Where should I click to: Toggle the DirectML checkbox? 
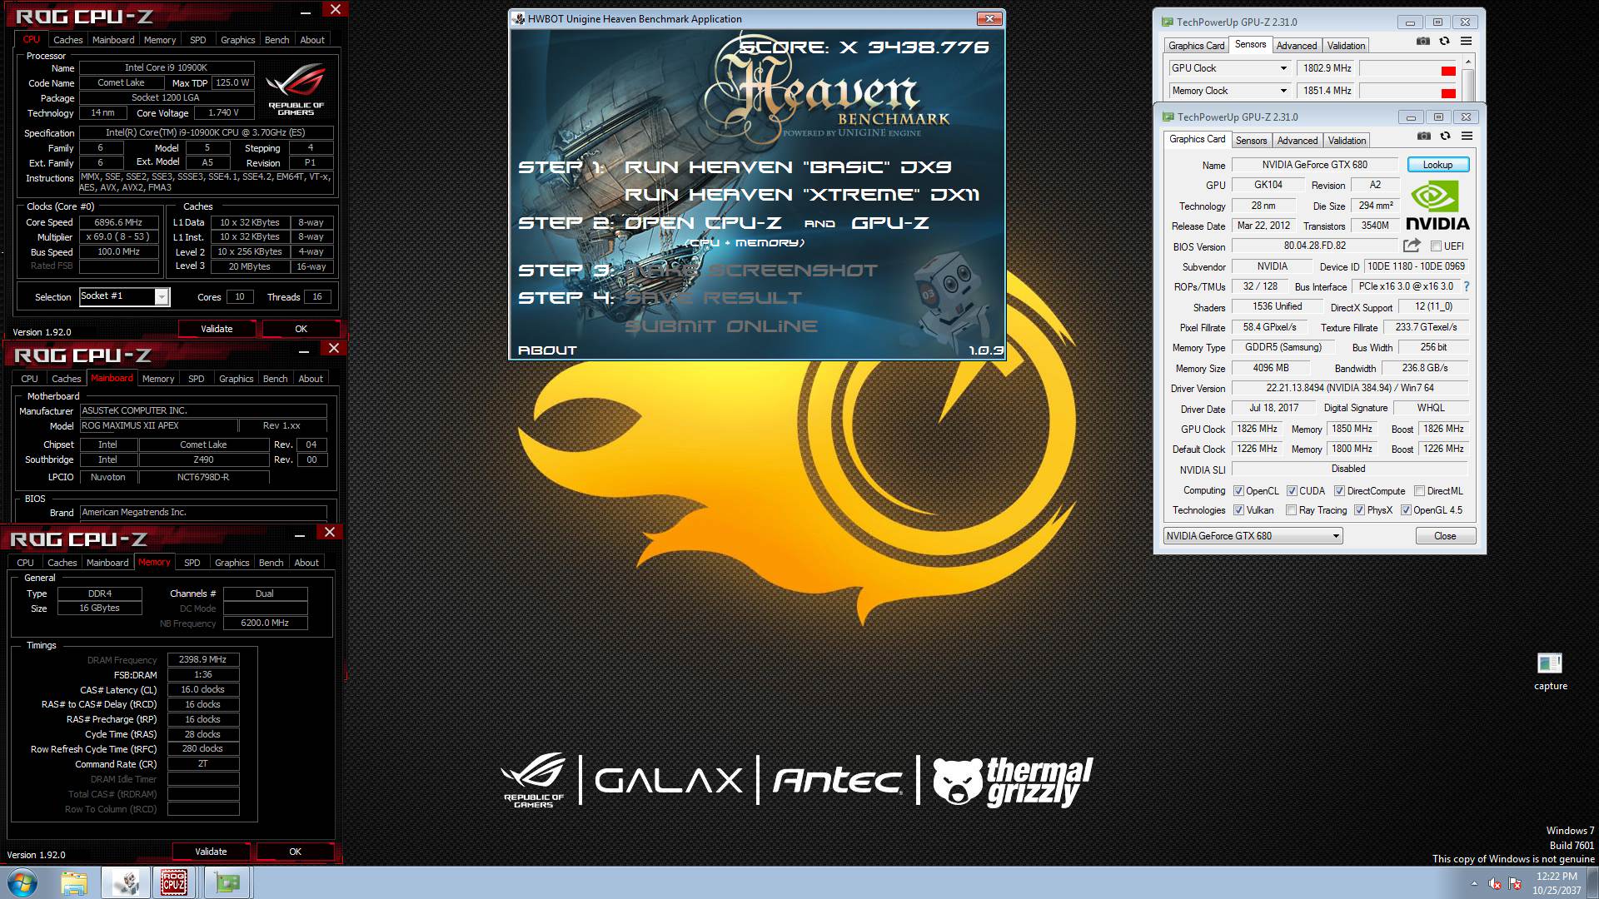click(1419, 491)
